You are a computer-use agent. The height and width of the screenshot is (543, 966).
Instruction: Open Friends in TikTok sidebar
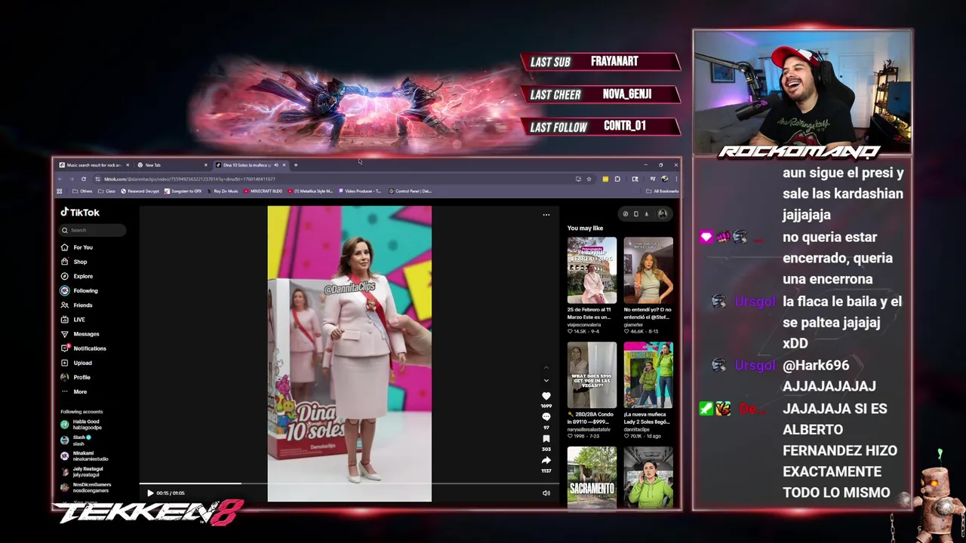[x=77, y=305]
